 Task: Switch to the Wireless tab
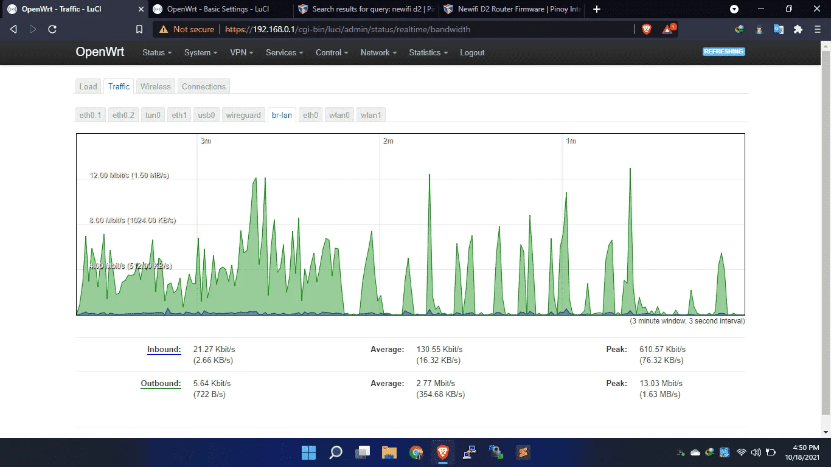pos(156,86)
